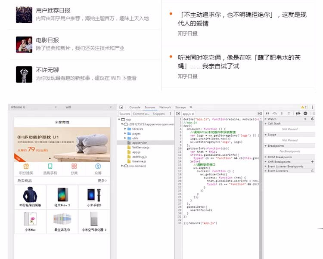Add XHR breakpoint plus icon
The width and height of the screenshot is (323, 259).
[312, 162]
